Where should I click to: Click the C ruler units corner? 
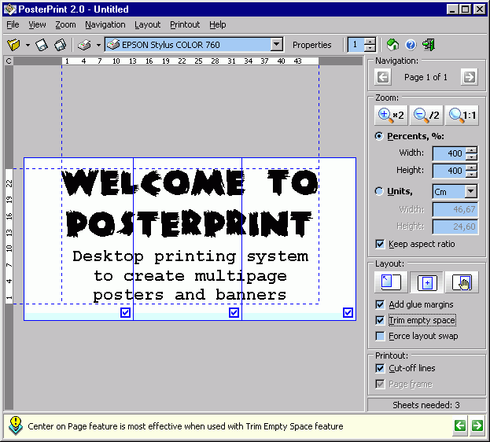[9, 61]
